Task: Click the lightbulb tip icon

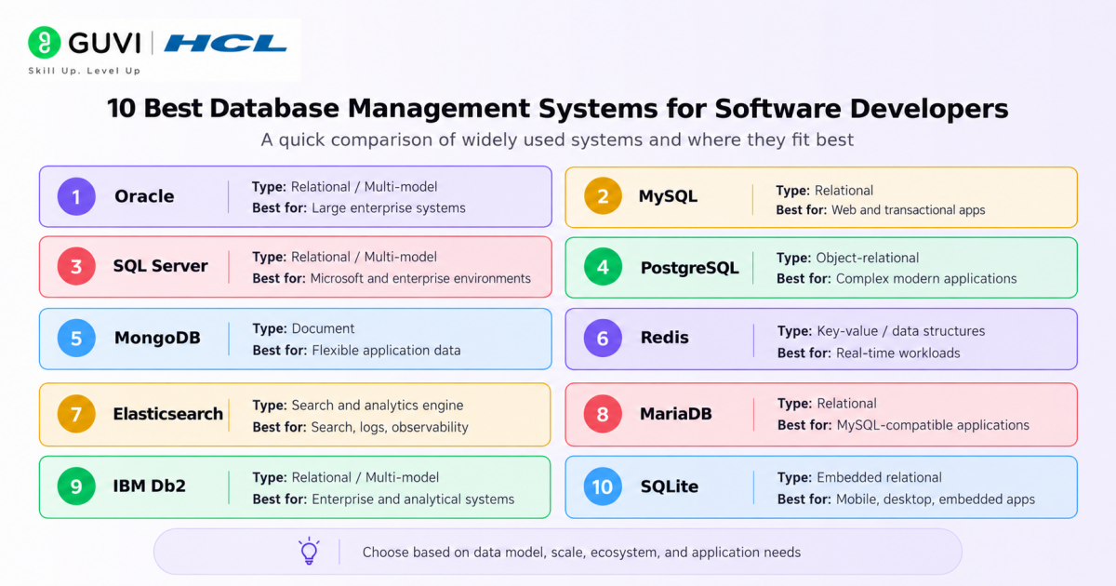Action: coord(309,552)
